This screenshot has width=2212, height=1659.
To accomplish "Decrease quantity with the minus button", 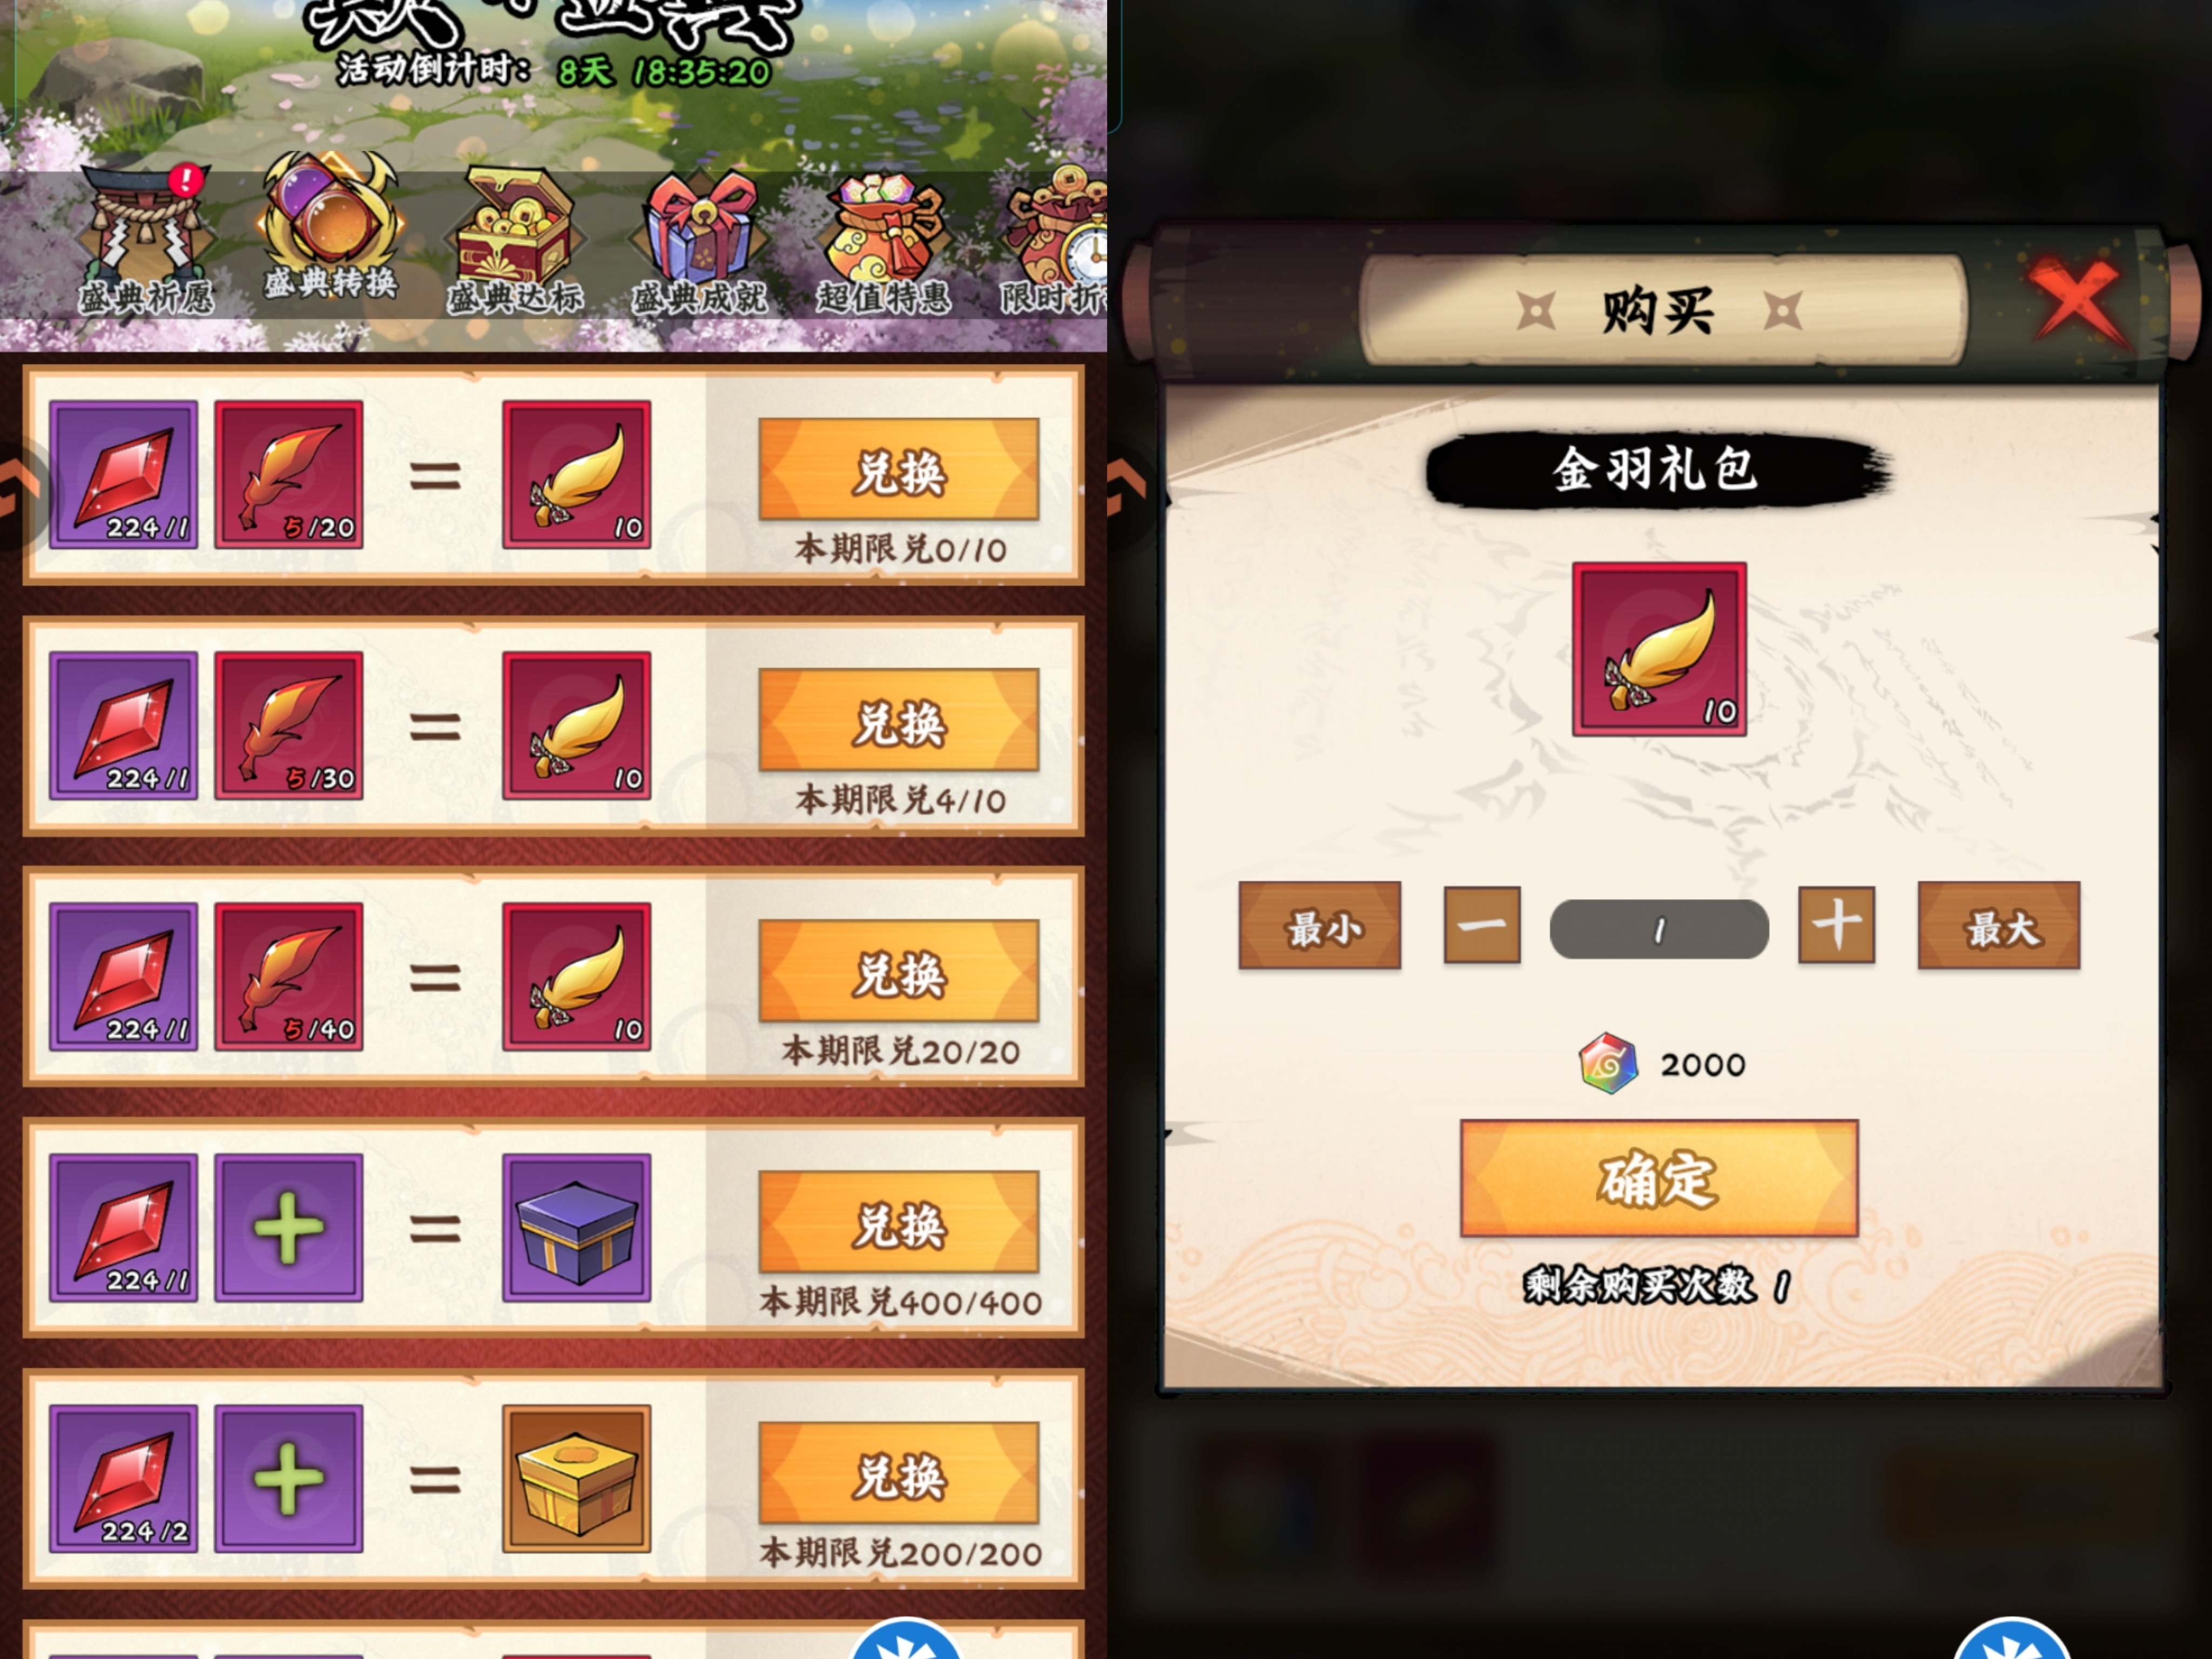I will [1482, 925].
